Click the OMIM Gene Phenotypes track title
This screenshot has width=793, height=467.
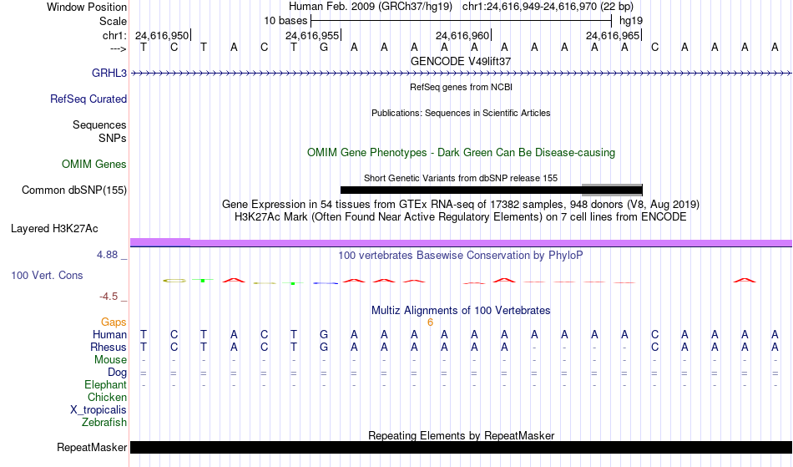pos(462,152)
